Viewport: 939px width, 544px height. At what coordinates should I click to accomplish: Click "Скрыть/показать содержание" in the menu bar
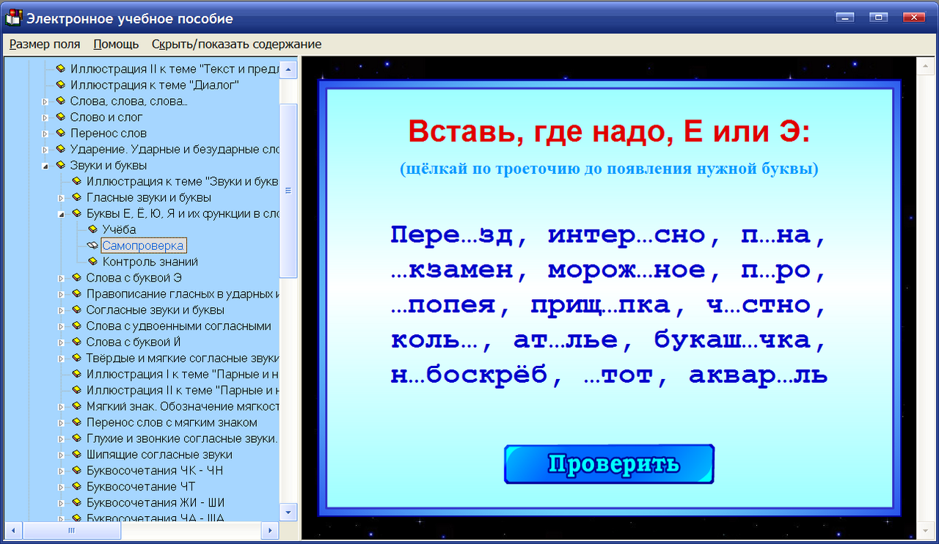point(236,44)
